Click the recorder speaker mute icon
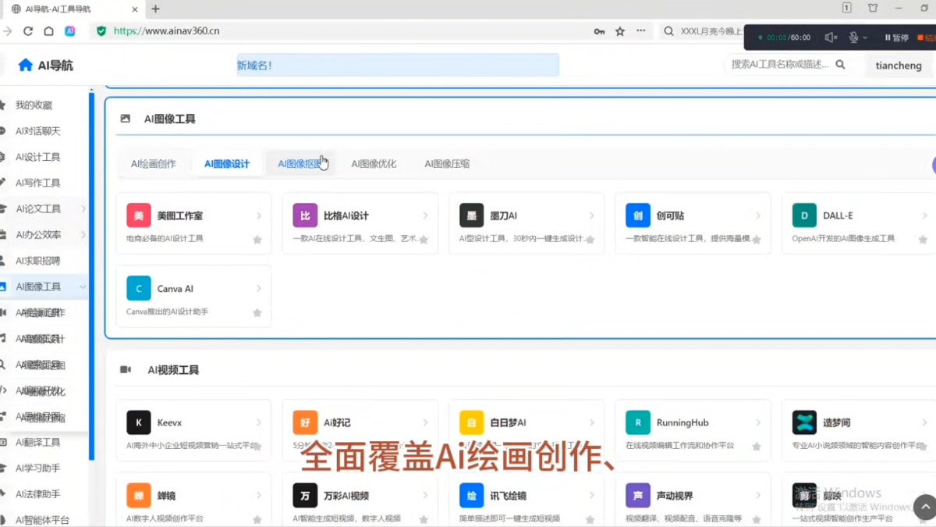 pyautogui.click(x=831, y=37)
